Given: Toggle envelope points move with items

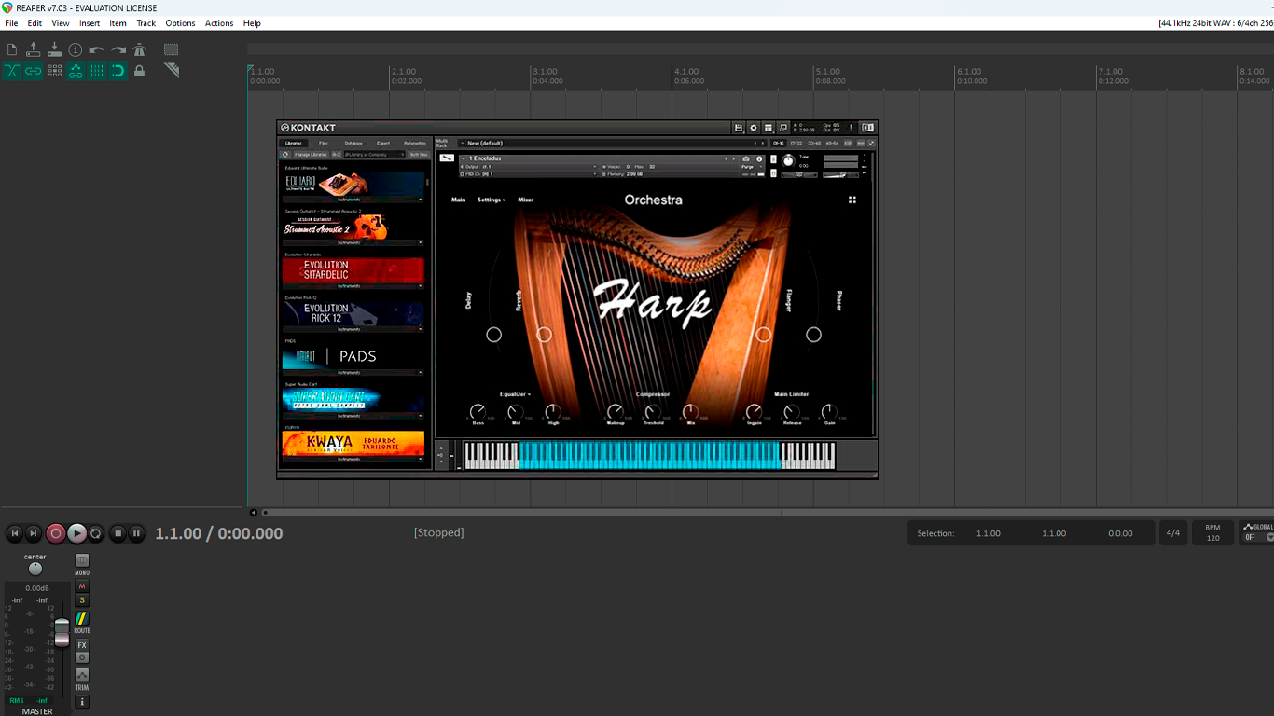Looking at the screenshot, I should click(x=76, y=71).
